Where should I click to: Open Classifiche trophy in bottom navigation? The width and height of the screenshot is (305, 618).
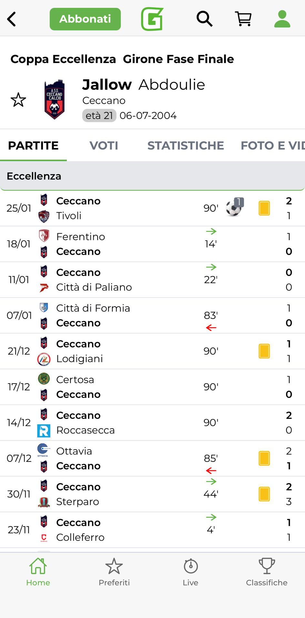pyautogui.click(x=267, y=572)
